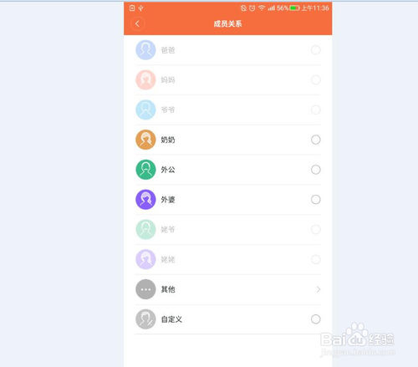Click the battery indicator in status bar

tap(294, 8)
